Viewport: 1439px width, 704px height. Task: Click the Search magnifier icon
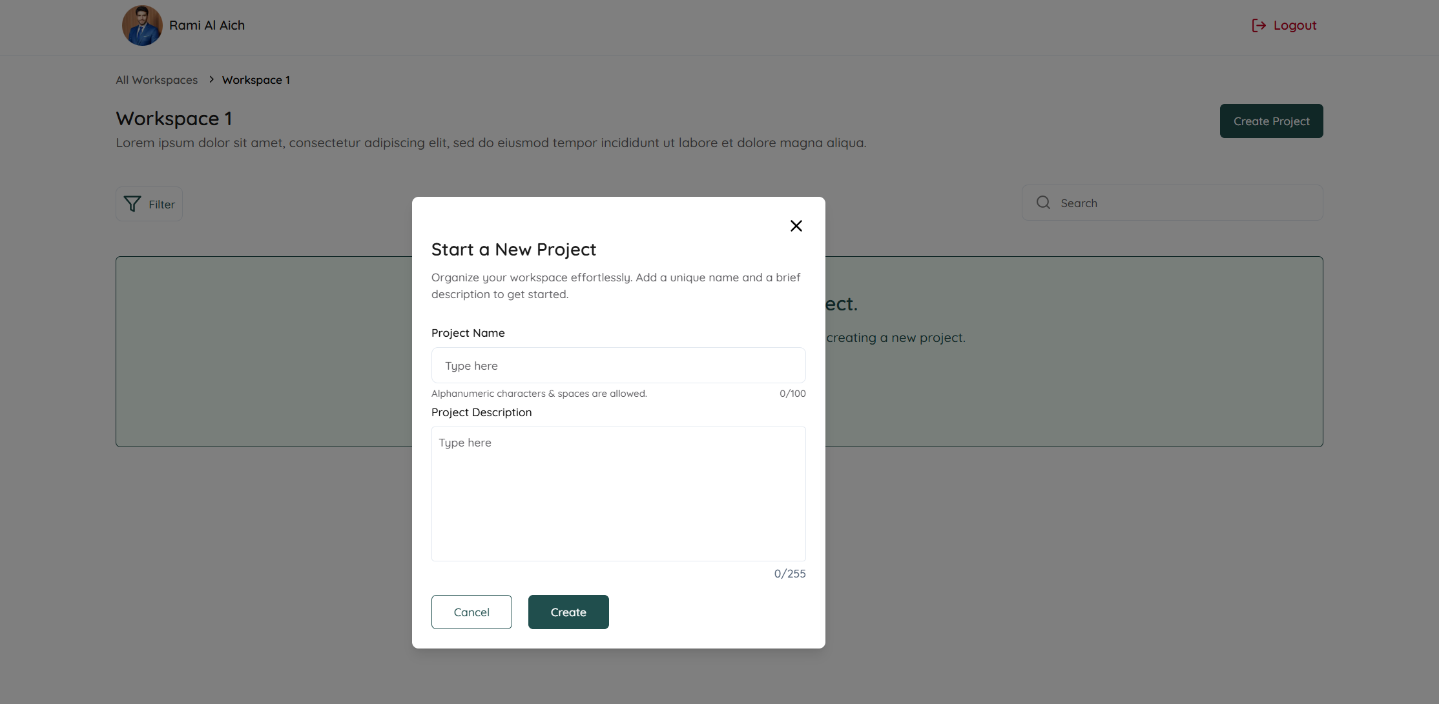click(1043, 203)
